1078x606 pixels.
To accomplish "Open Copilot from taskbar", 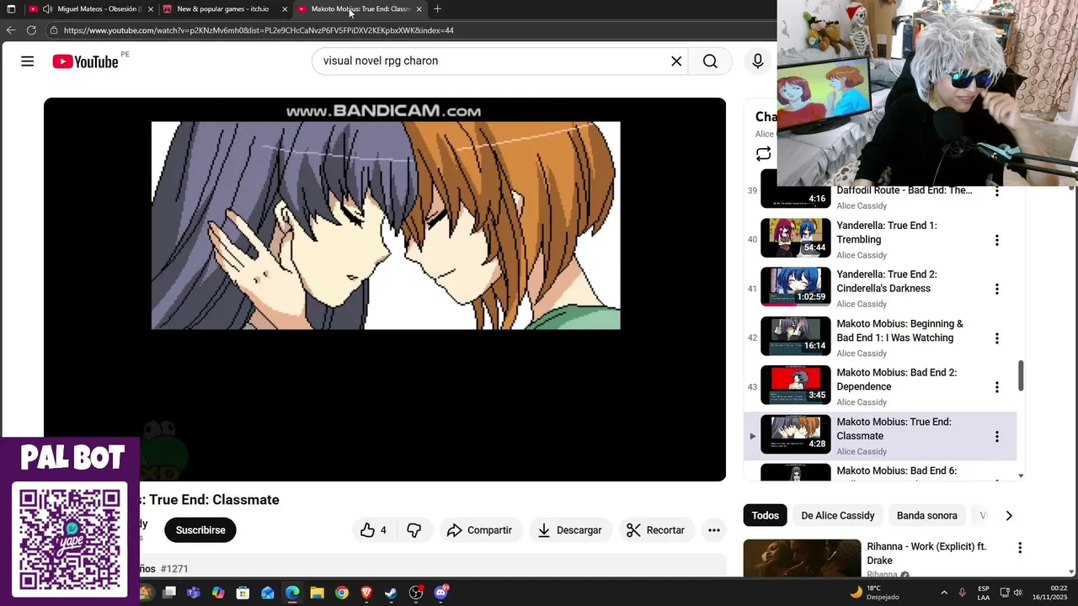I will [218, 593].
